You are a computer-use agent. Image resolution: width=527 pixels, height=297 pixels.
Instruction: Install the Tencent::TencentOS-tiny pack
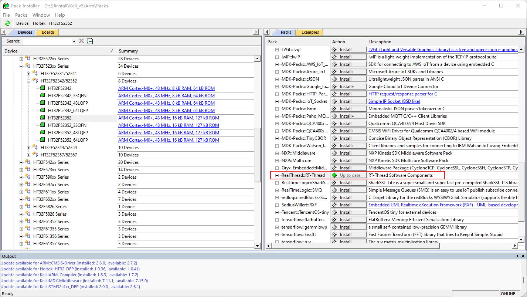click(348, 212)
